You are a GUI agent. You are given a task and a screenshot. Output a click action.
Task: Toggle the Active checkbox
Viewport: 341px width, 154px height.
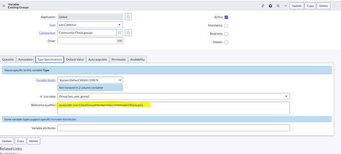(x=226, y=17)
